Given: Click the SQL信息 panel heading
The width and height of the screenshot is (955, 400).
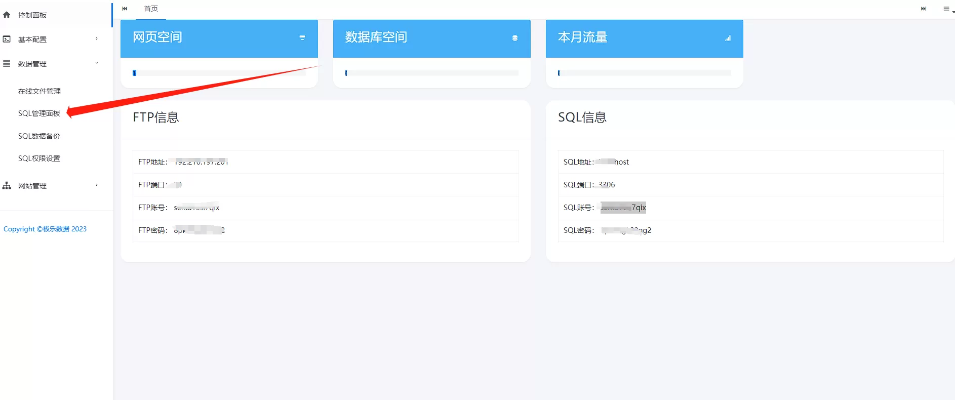Looking at the screenshot, I should tap(582, 117).
